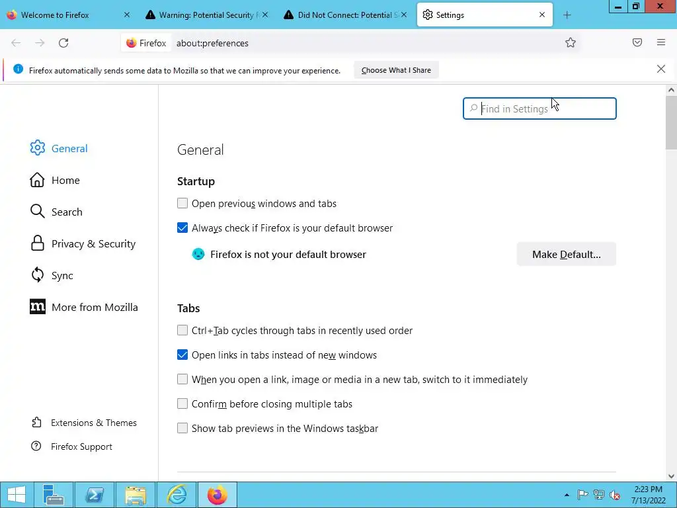
Task: Open the Windows Start menu
Action: tap(17, 495)
